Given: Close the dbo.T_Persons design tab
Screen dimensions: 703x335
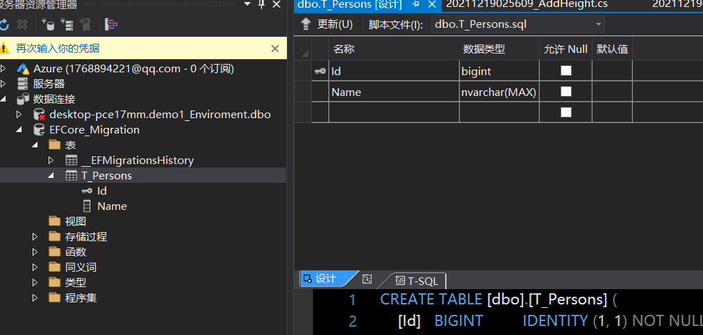Looking at the screenshot, I should coord(432,4).
